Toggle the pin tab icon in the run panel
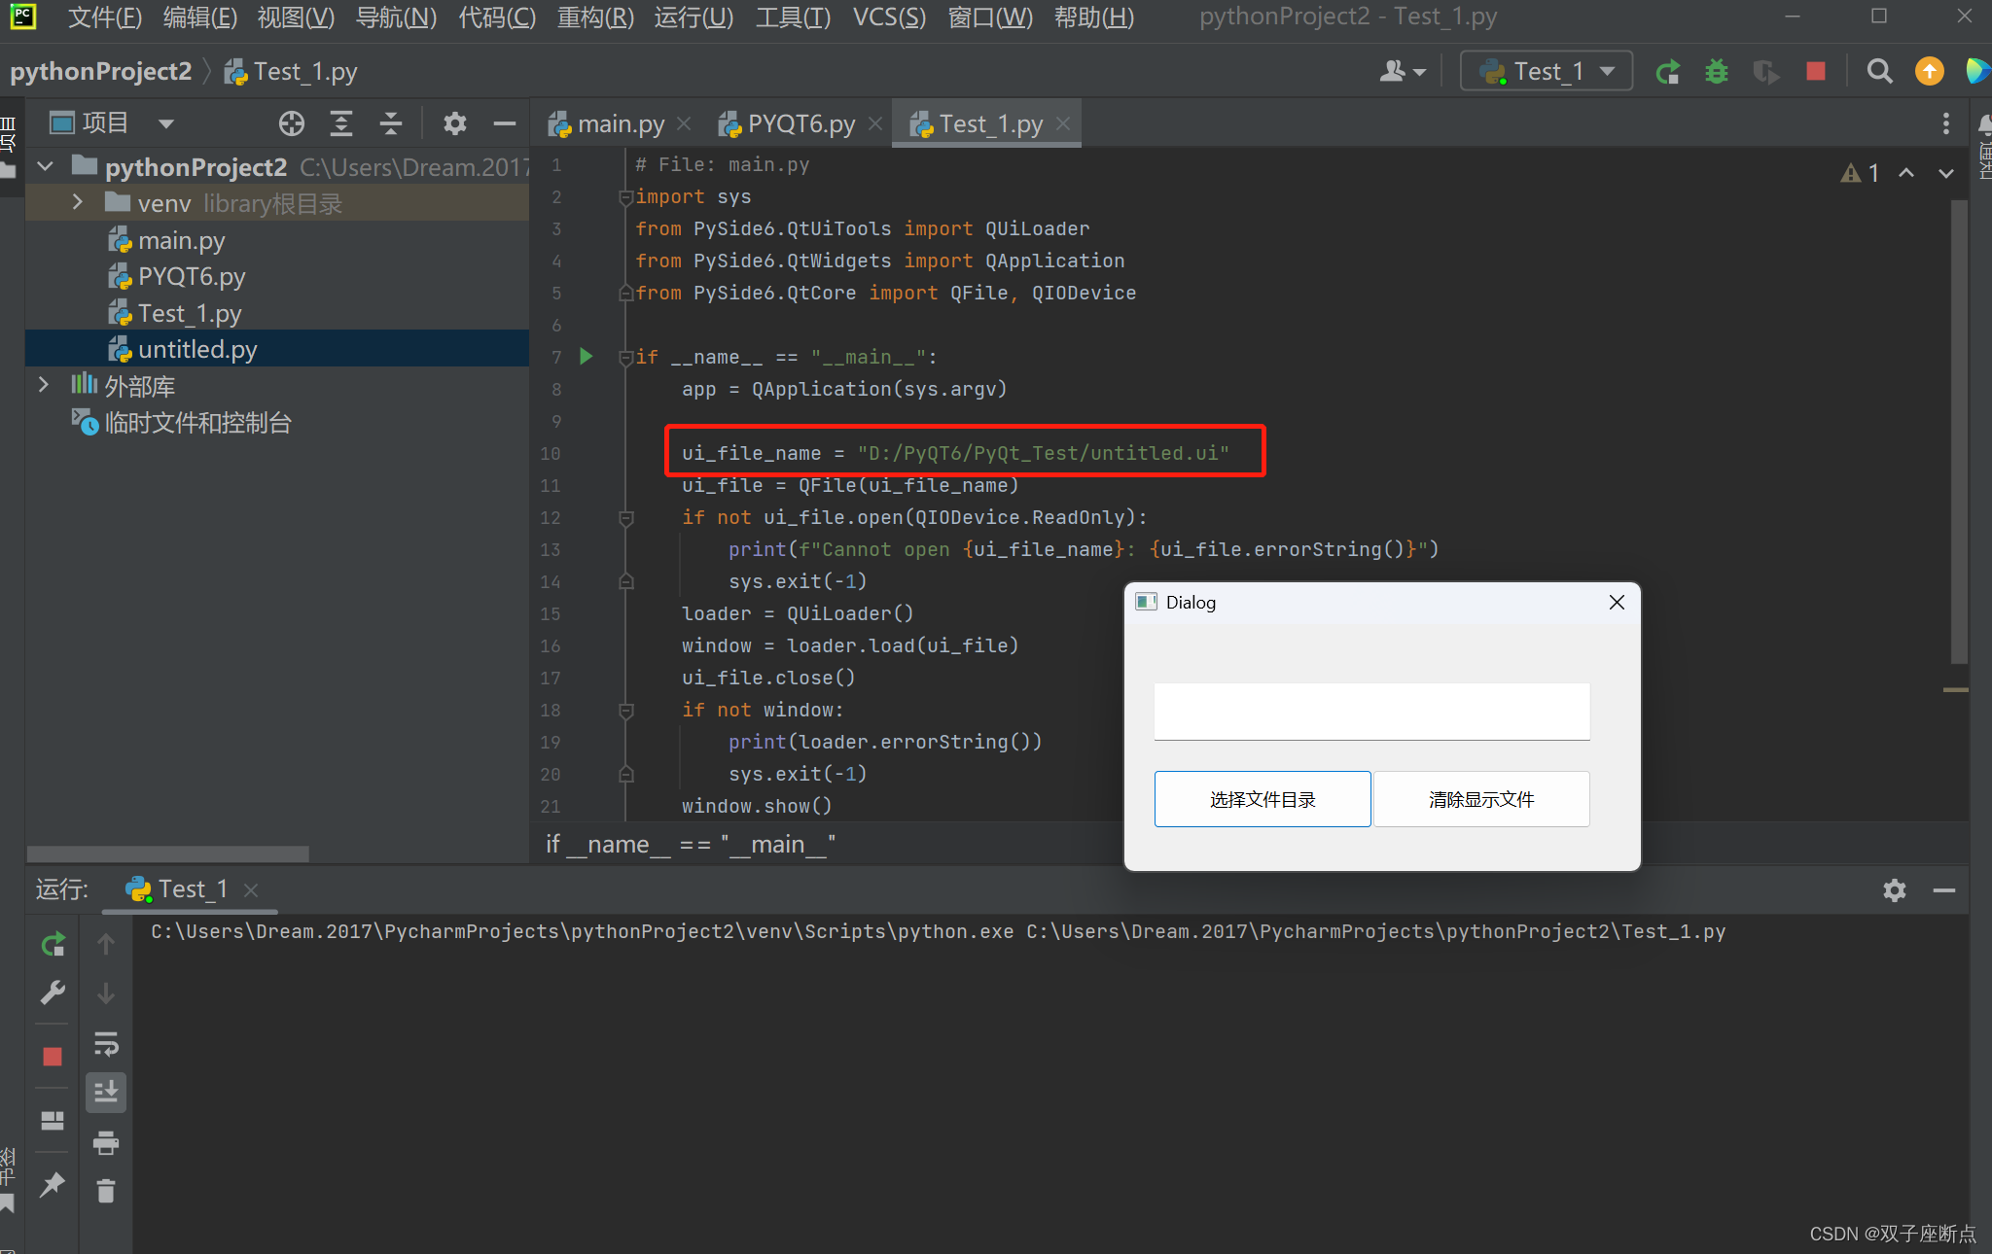1992x1254 pixels. (53, 1185)
